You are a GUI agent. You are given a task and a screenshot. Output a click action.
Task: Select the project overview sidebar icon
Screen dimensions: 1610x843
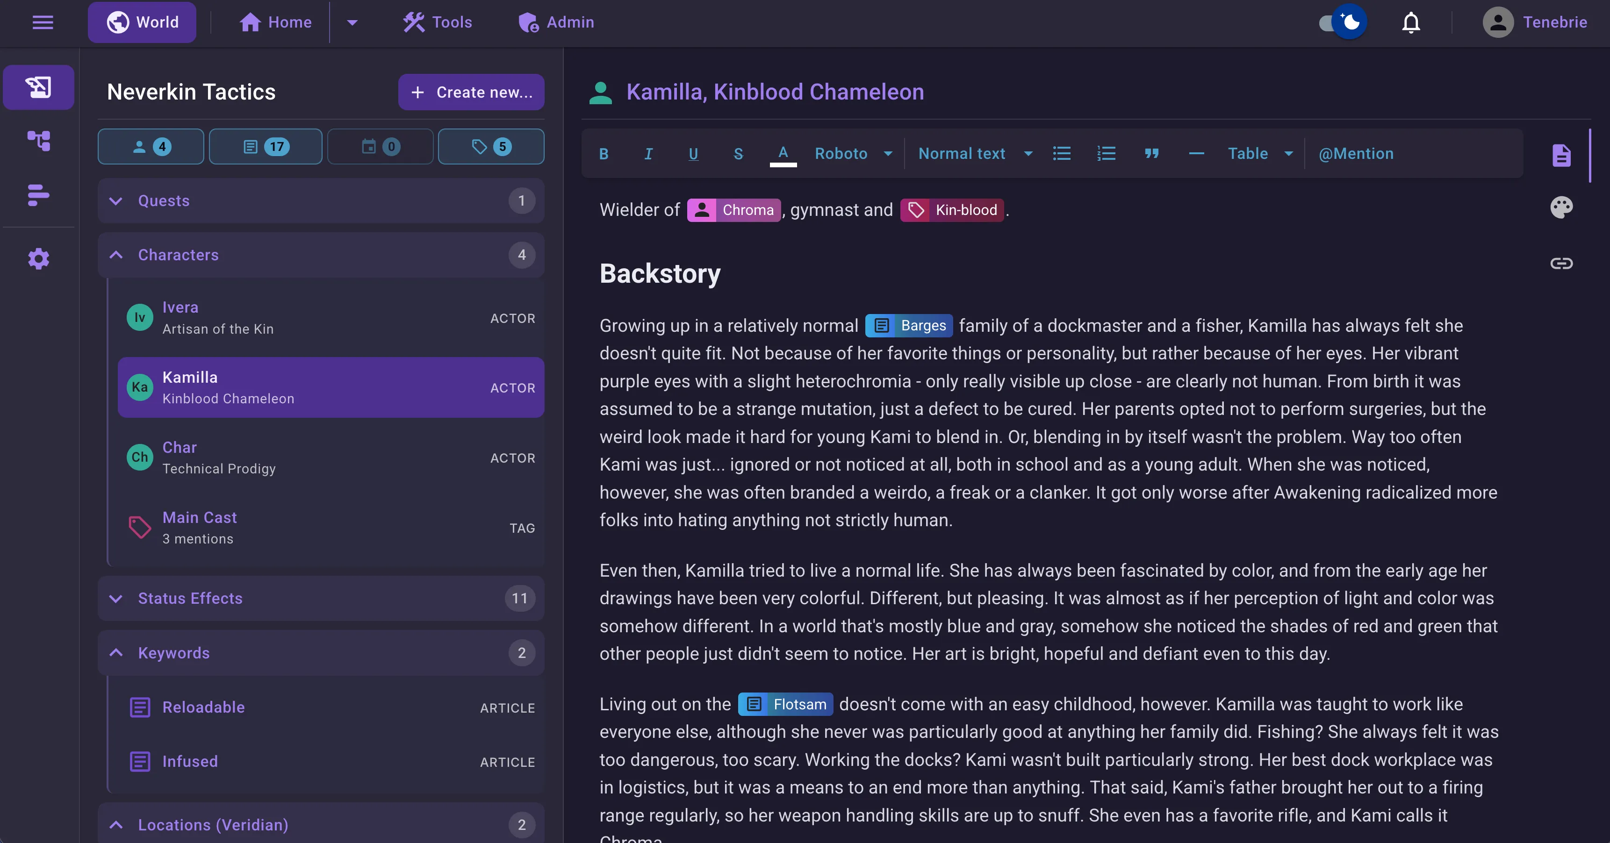[39, 87]
